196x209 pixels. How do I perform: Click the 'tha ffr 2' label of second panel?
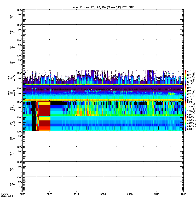click(x=12, y=32)
